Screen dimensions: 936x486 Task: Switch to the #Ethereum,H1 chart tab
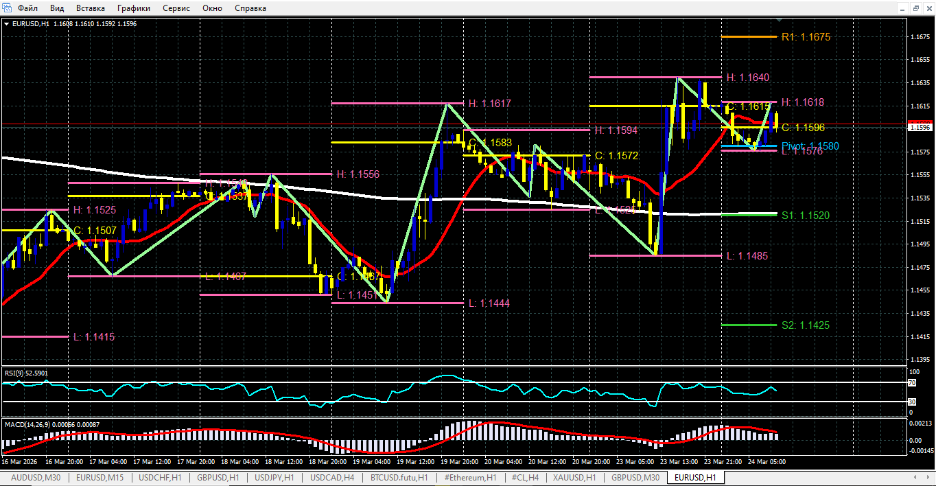click(x=471, y=477)
